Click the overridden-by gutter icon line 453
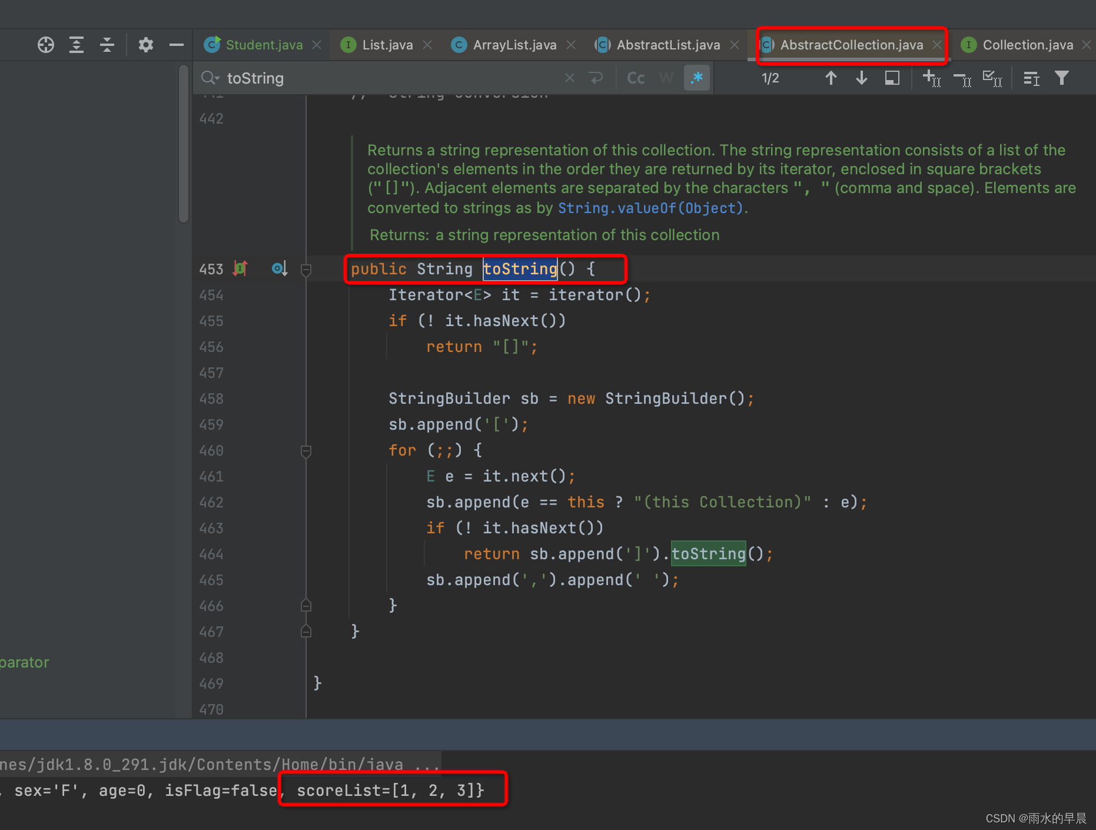The width and height of the screenshot is (1096, 830). pyautogui.click(x=280, y=268)
